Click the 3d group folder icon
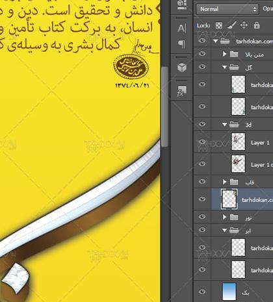The width and height of the screenshot is (273, 302). pos(234,125)
